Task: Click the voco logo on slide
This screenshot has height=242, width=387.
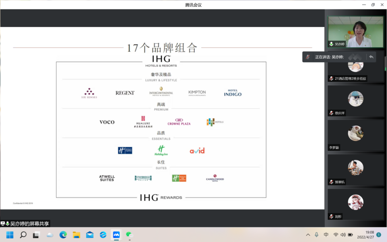Action: tap(107, 122)
